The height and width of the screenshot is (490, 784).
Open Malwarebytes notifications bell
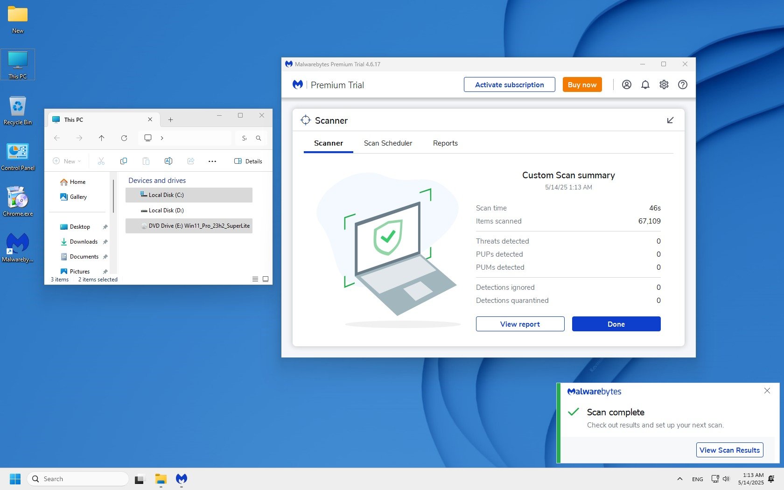point(645,84)
